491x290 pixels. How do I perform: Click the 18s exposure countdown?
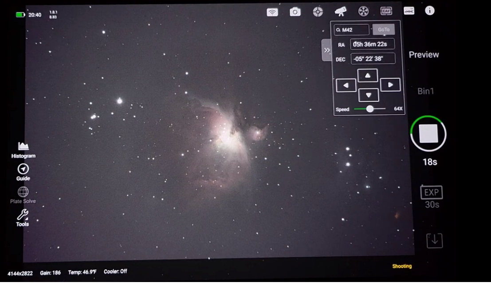point(430,162)
